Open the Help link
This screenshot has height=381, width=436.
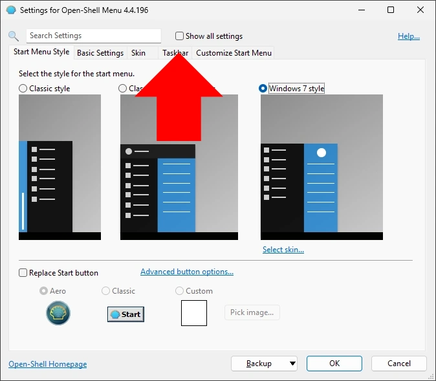pyautogui.click(x=408, y=36)
